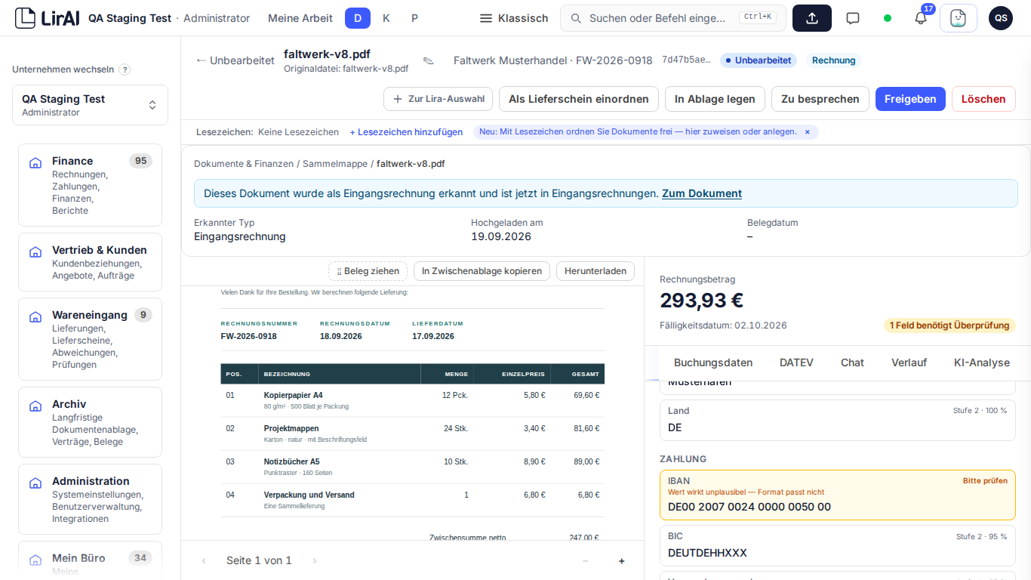Click the Löschen button

pos(983,99)
